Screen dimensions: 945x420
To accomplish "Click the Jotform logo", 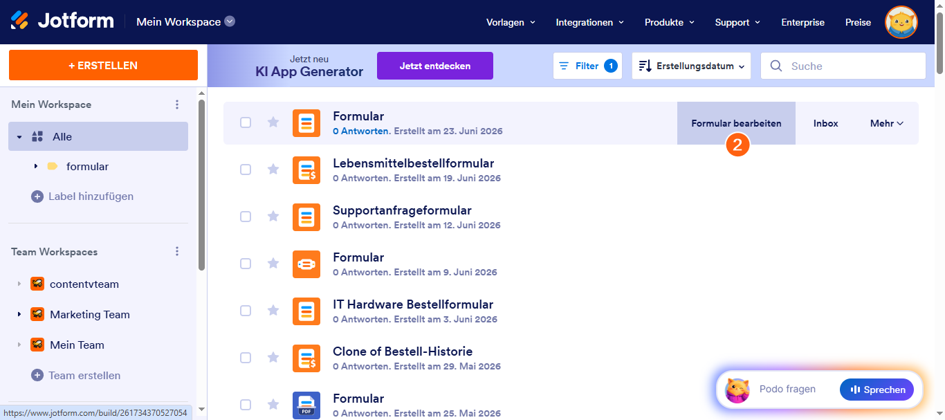I will [x=62, y=21].
